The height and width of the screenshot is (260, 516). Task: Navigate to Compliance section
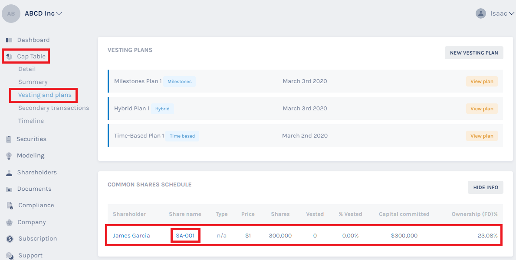pyautogui.click(x=36, y=205)
